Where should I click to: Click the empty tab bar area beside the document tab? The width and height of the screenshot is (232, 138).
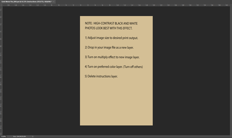click(x=144, y=2)
